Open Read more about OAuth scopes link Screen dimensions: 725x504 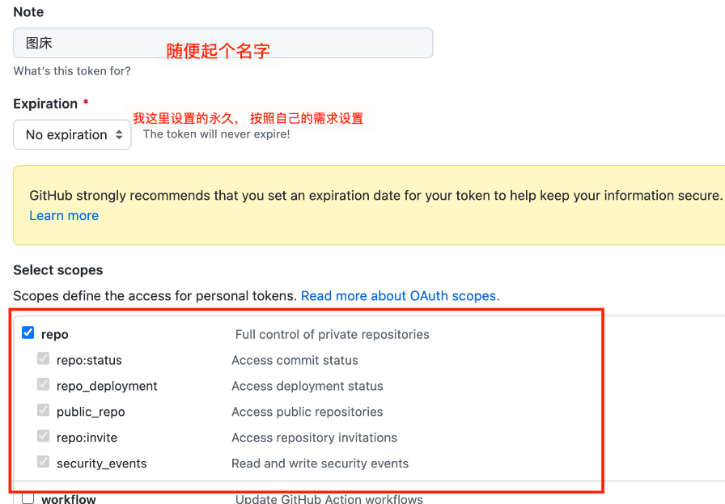click(x=400, y=295)
